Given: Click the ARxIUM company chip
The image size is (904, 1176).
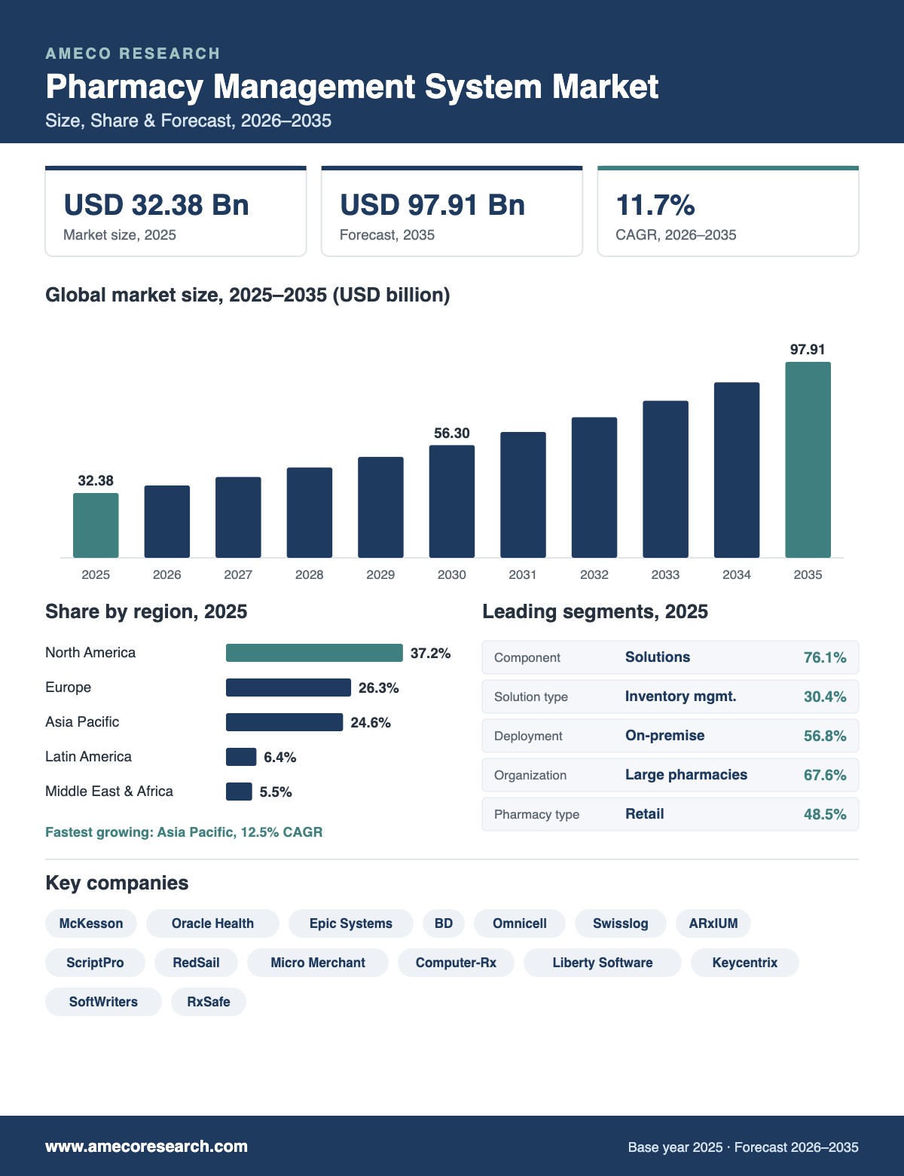Looking at the screenshot, I should 713,923.
